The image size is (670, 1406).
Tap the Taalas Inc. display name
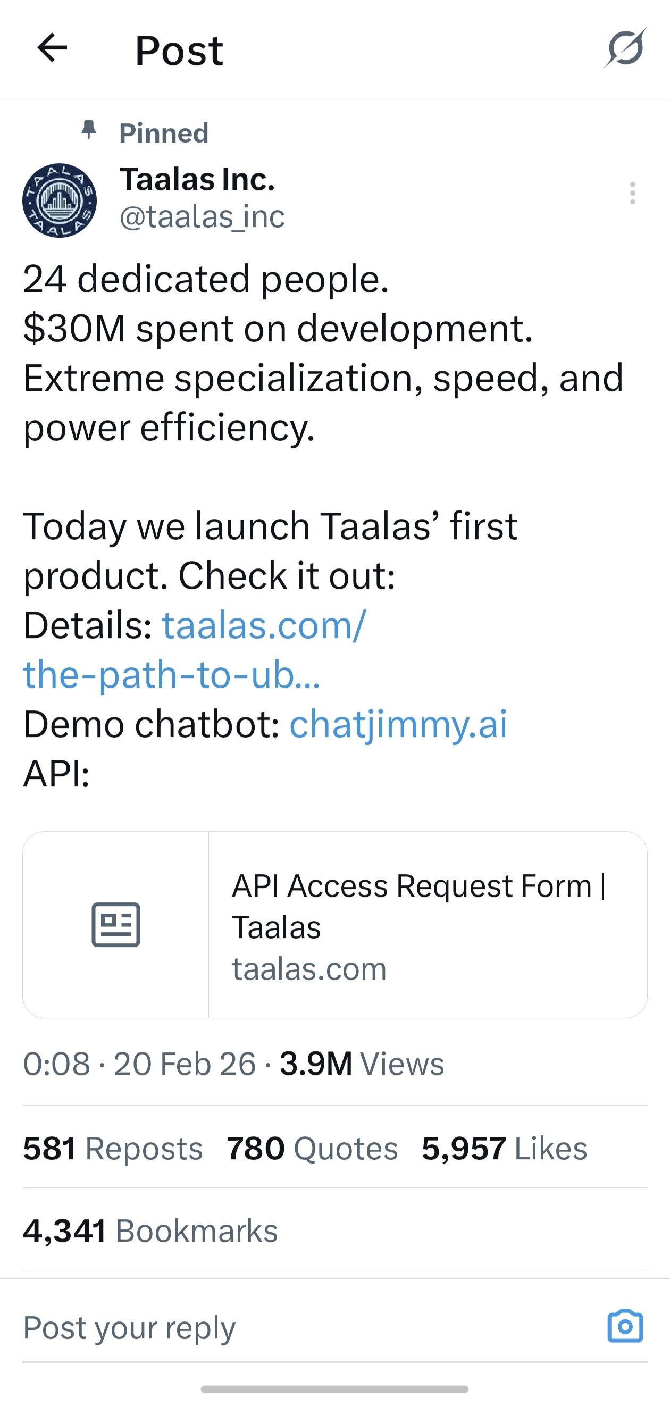coord(197,179)
